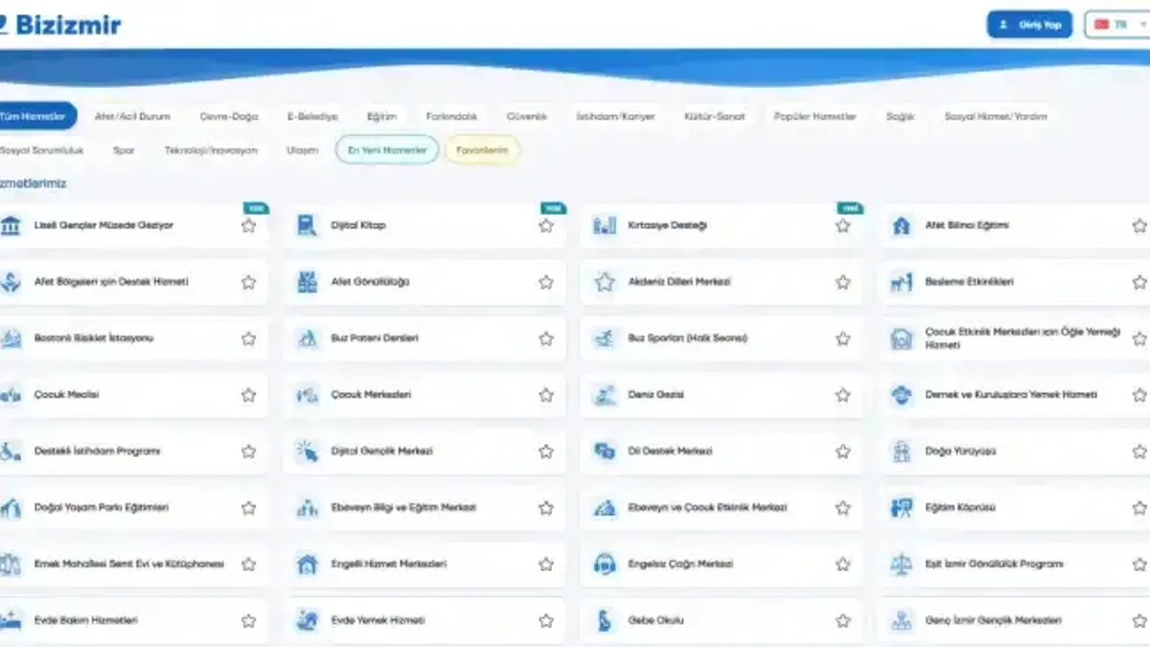Viewport: 1150px width, 647px height.
Task: Click the Dil Destek Merkezi icon
Action: tap(604, 451)
